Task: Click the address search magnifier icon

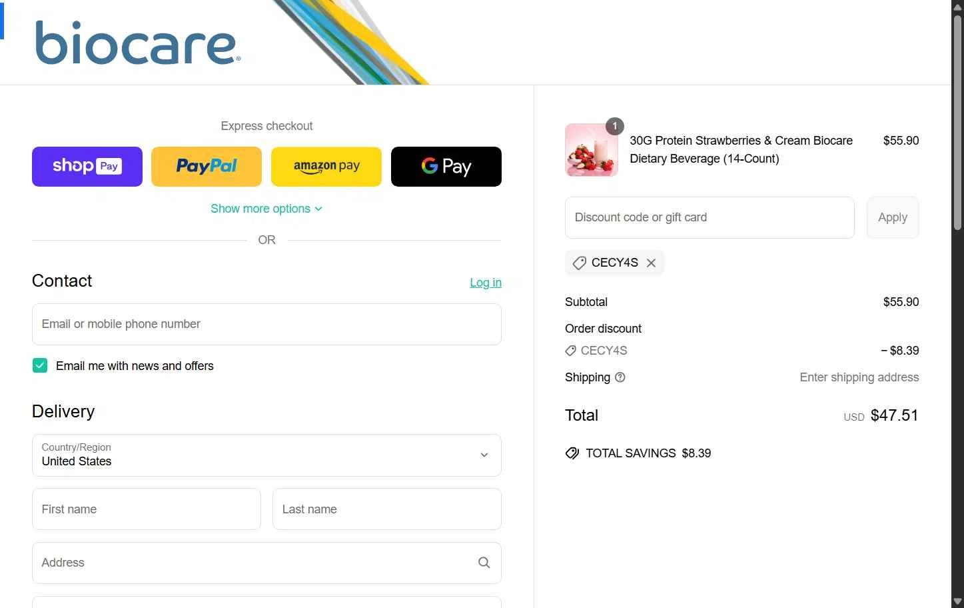Action: coord(484,563)
